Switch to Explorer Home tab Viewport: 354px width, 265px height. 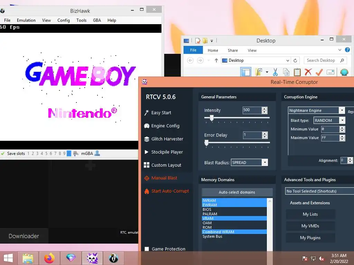213,50
